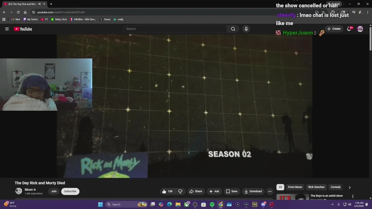Open more actions three-dot menu below video
Screen dimensions: 372x209
[x=270, y=191]
